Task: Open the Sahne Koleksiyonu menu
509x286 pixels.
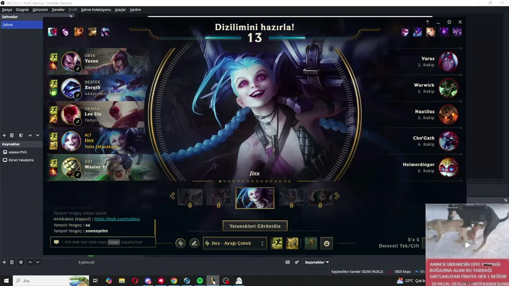Action: [96, 10]
